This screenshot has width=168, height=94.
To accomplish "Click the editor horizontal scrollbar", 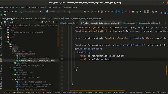I will click(x=97, y=90).
